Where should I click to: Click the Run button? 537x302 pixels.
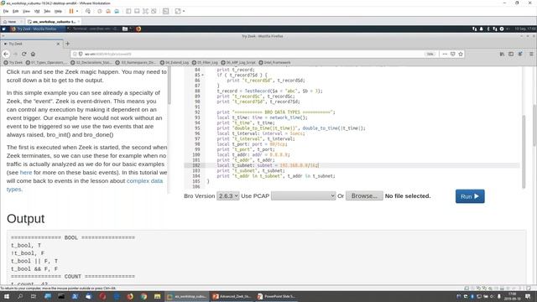[470, 196]
